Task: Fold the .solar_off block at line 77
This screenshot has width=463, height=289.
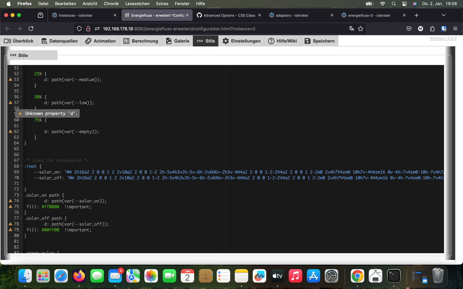Action: [x=21, y=218]
